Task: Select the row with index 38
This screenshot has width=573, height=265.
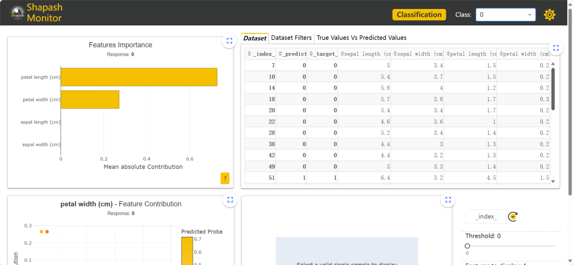Action: pos(397,144)
